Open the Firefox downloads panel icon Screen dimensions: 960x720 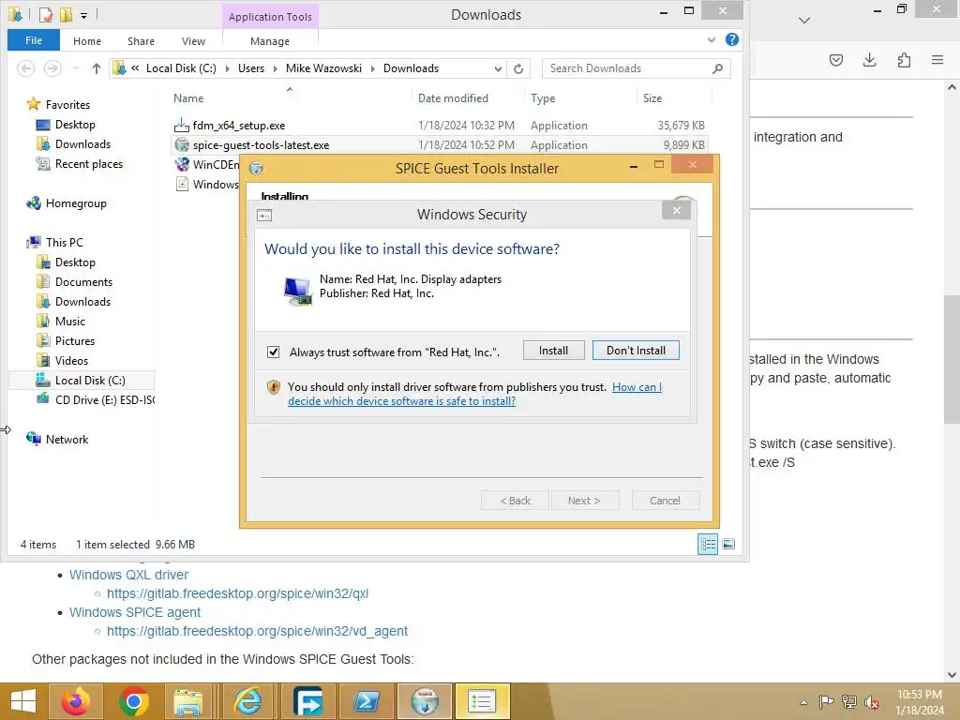click(x=869, y=60)
